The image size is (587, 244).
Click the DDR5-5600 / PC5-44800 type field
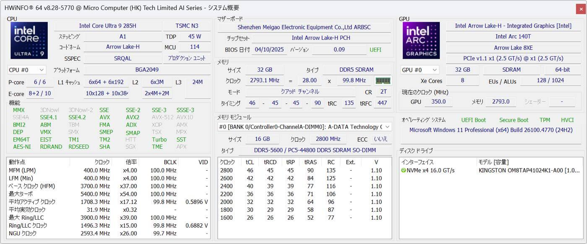click(315, 150)
